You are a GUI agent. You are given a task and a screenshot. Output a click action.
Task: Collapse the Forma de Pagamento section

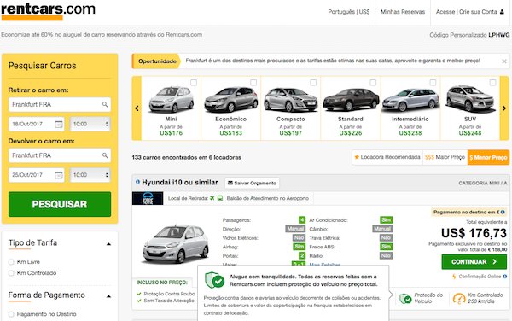108,296
